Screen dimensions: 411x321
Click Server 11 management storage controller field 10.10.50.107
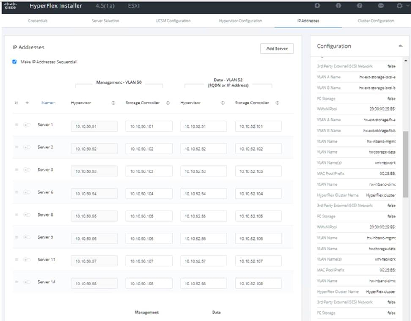pos(149,261)
